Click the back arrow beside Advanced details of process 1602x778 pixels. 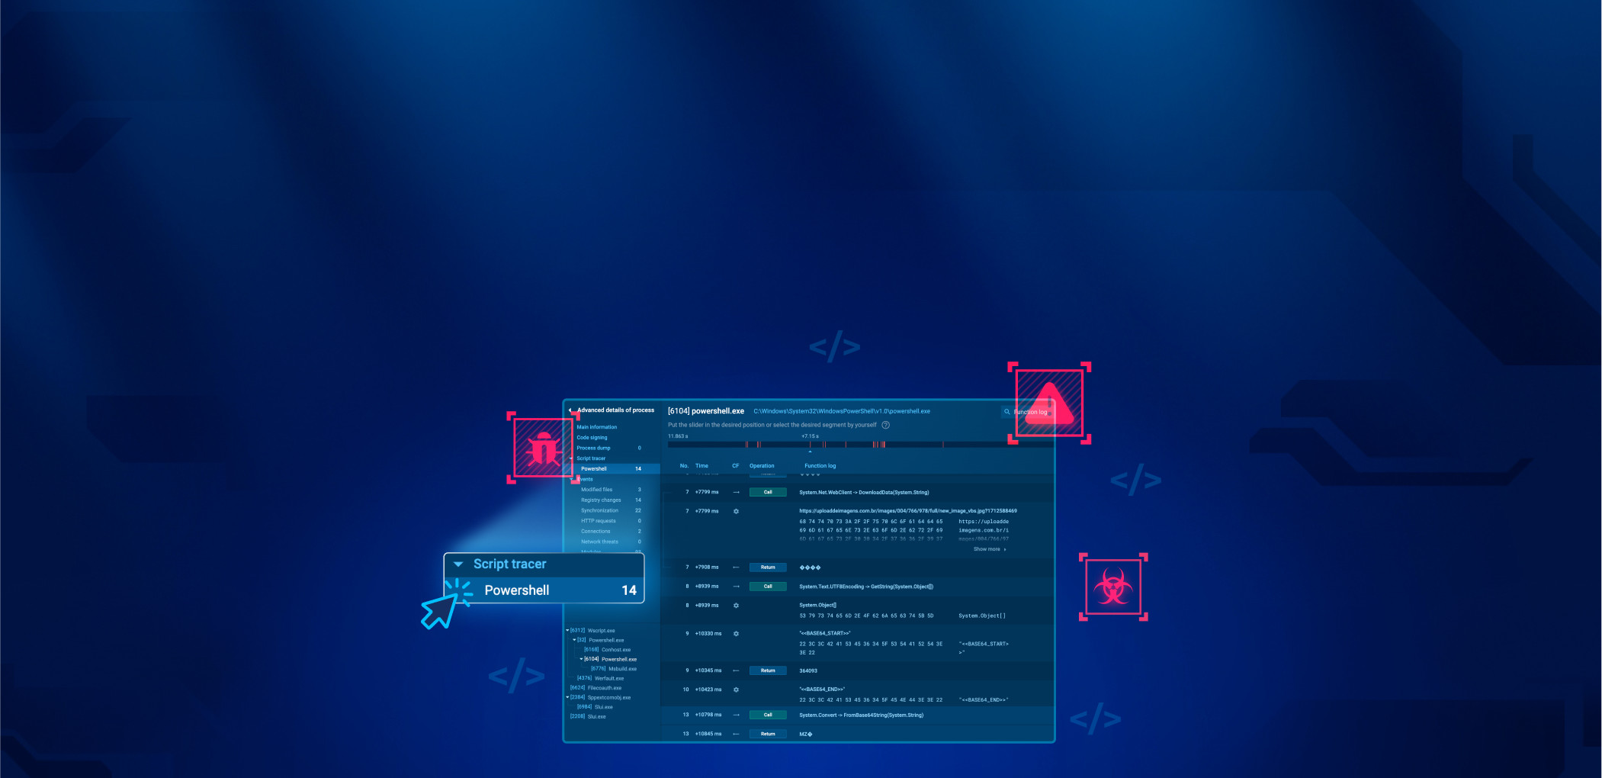(x=570, y=410)
